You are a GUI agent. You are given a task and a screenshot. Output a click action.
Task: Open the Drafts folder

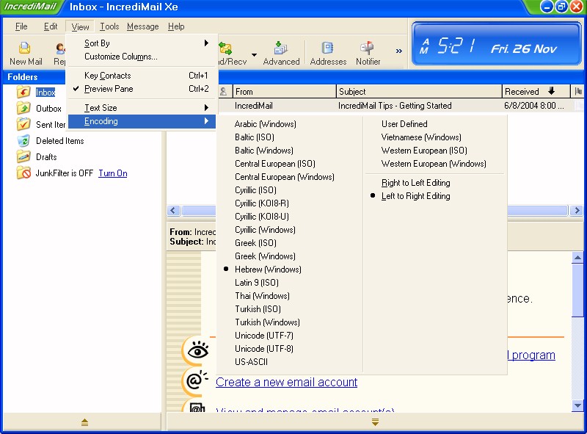(45, 157)
